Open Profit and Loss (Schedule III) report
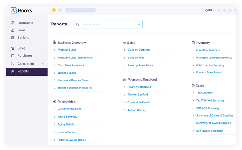Viewport: 242px width, 150px height. [x=75, y=58]
